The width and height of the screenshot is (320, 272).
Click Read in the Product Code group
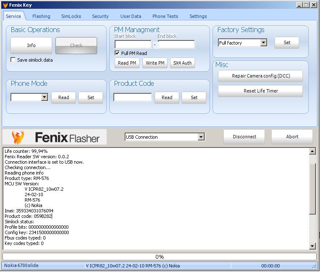coord(167,97)
